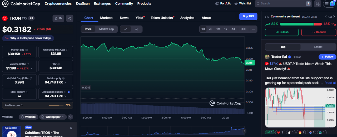Click the bullish arrow reaction on post
This screenshot has height=137, width=337.
270,133
